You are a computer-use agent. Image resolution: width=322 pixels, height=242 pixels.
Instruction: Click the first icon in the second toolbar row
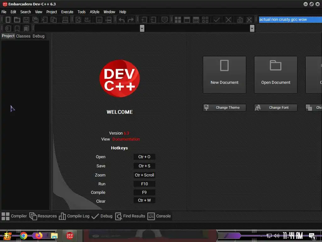point(8,28)
